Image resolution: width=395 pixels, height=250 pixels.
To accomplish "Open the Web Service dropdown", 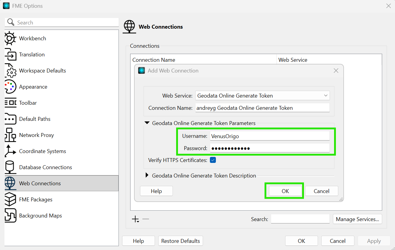I will (262, 96).
